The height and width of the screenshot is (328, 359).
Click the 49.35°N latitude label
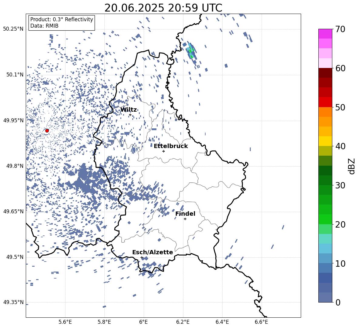13,302
